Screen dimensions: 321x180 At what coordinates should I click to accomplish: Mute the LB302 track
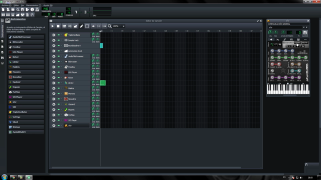pos(59,83)
